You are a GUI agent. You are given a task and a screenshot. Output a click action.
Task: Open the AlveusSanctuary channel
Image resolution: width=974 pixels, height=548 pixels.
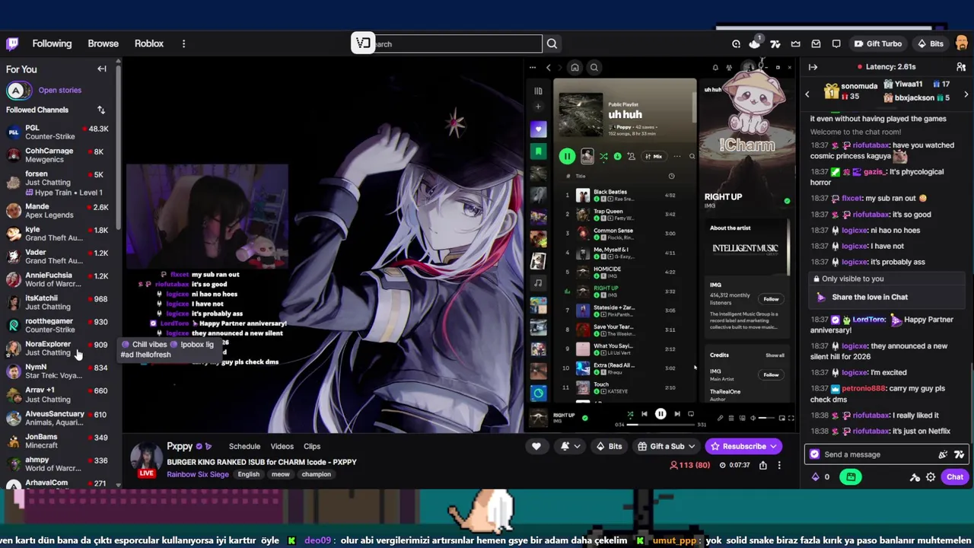(x=59, y=418)
